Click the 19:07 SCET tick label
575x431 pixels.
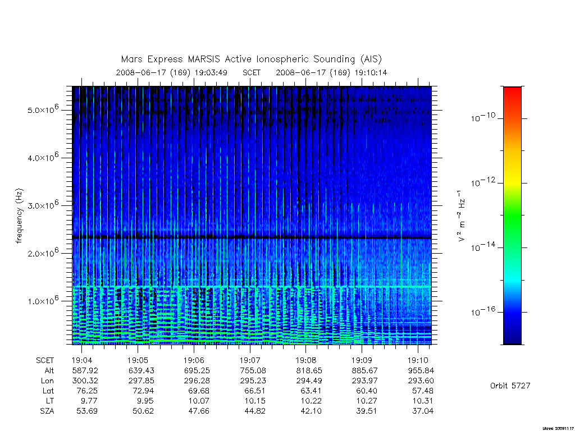[250, 360]
